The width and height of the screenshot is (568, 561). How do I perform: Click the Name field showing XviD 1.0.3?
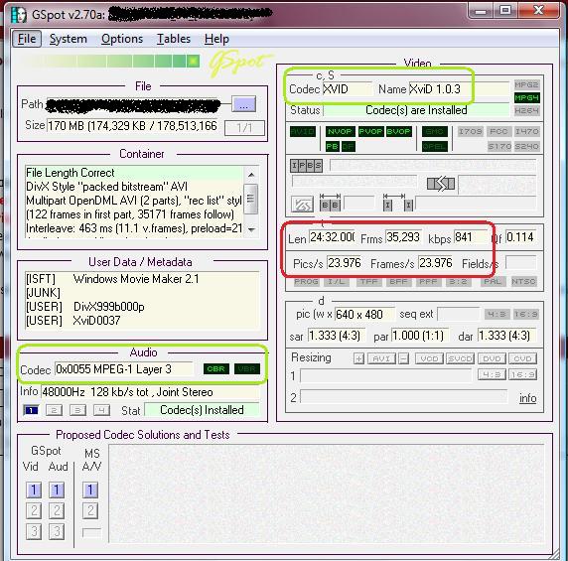pyautogui.click(x=459, y=89)
